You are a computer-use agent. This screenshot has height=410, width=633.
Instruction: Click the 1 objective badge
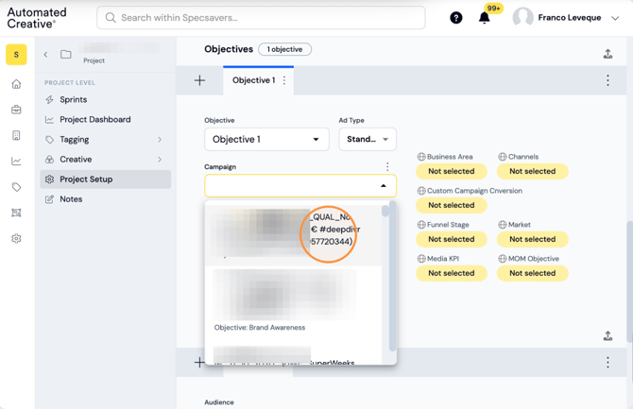(284, 49)
